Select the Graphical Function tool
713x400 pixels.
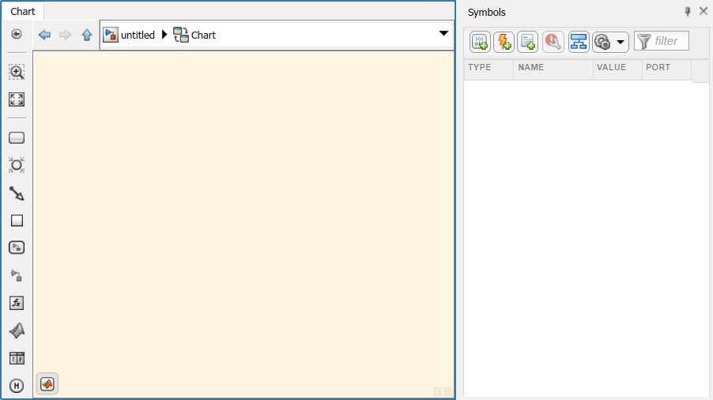(x=17, y=303)
